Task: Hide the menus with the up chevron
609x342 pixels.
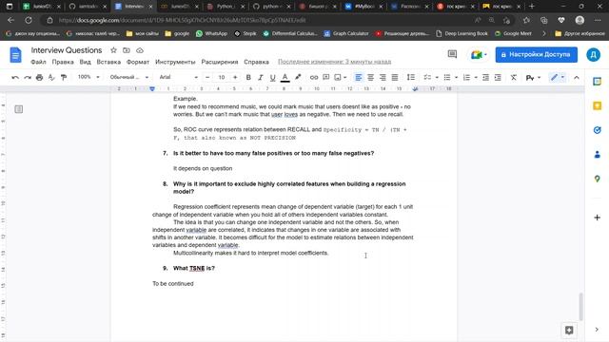Action: [x=577, y=78]
